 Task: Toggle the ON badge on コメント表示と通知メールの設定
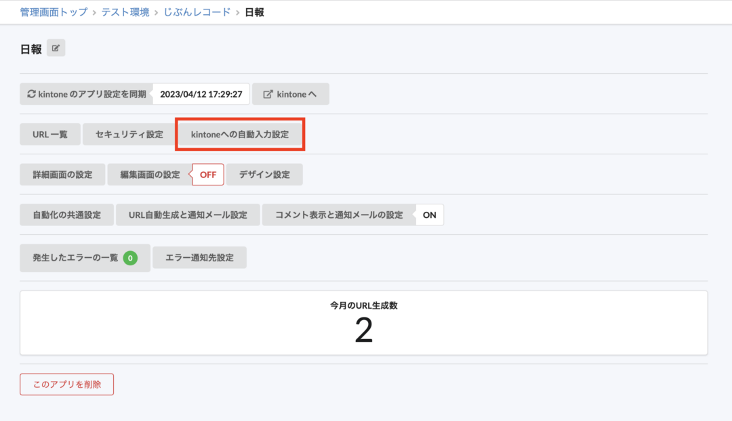(x=429, y=215)
